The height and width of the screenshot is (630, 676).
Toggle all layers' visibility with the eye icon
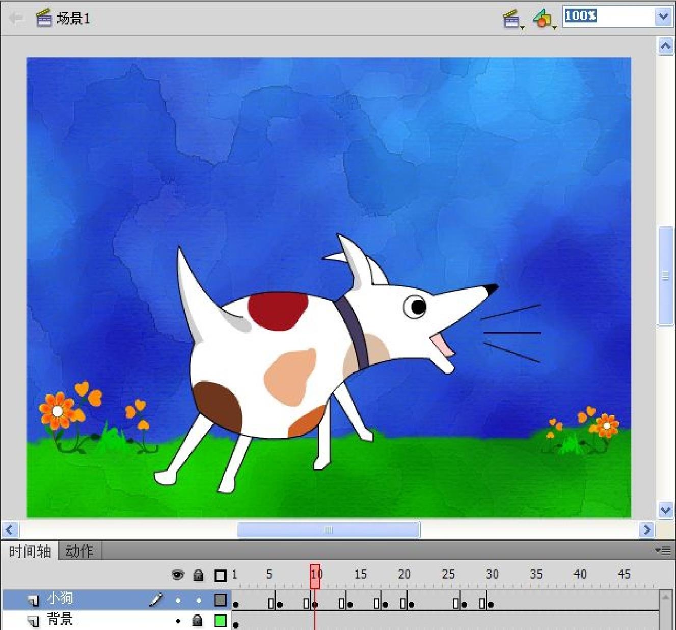point(177,575)
